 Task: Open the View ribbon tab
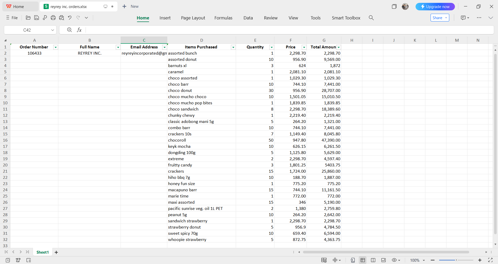[x=293, y=18]
